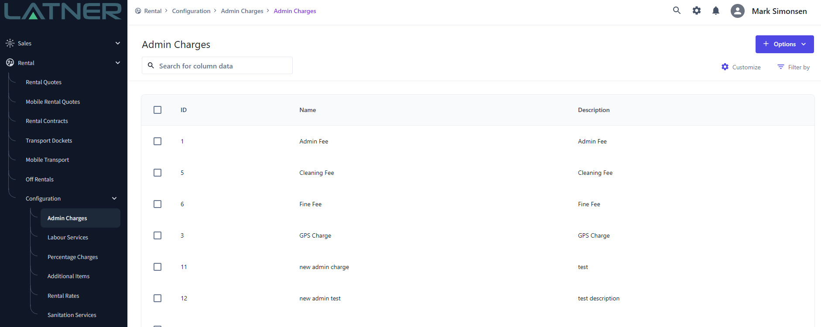This screenshot has width=821, height=327.
Task: Sort by Name column header
Action: coord(308,110)
